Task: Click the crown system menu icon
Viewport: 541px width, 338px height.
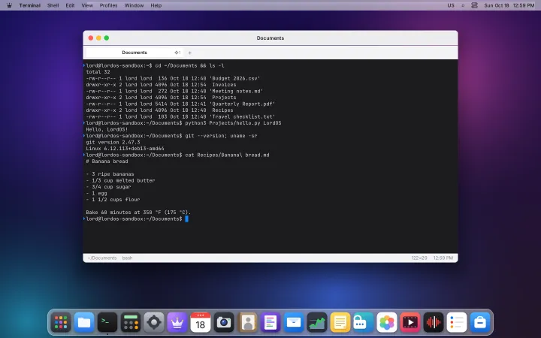Action: point(9,5)
